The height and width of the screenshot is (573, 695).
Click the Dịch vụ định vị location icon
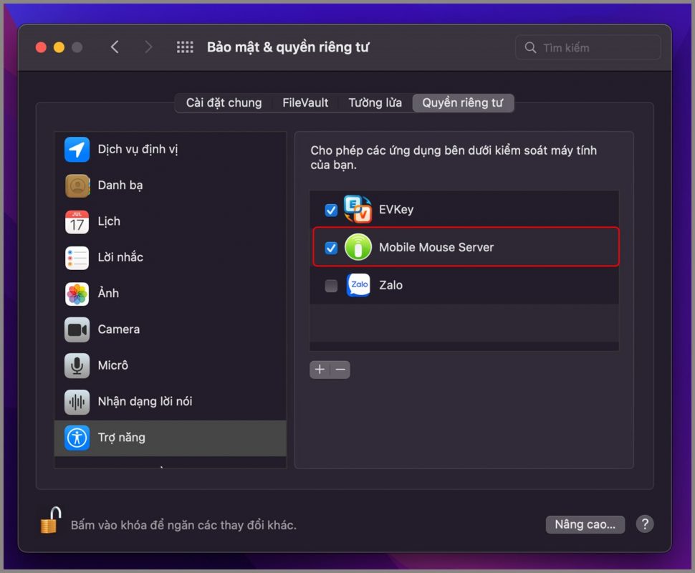[x=77, y=150]
